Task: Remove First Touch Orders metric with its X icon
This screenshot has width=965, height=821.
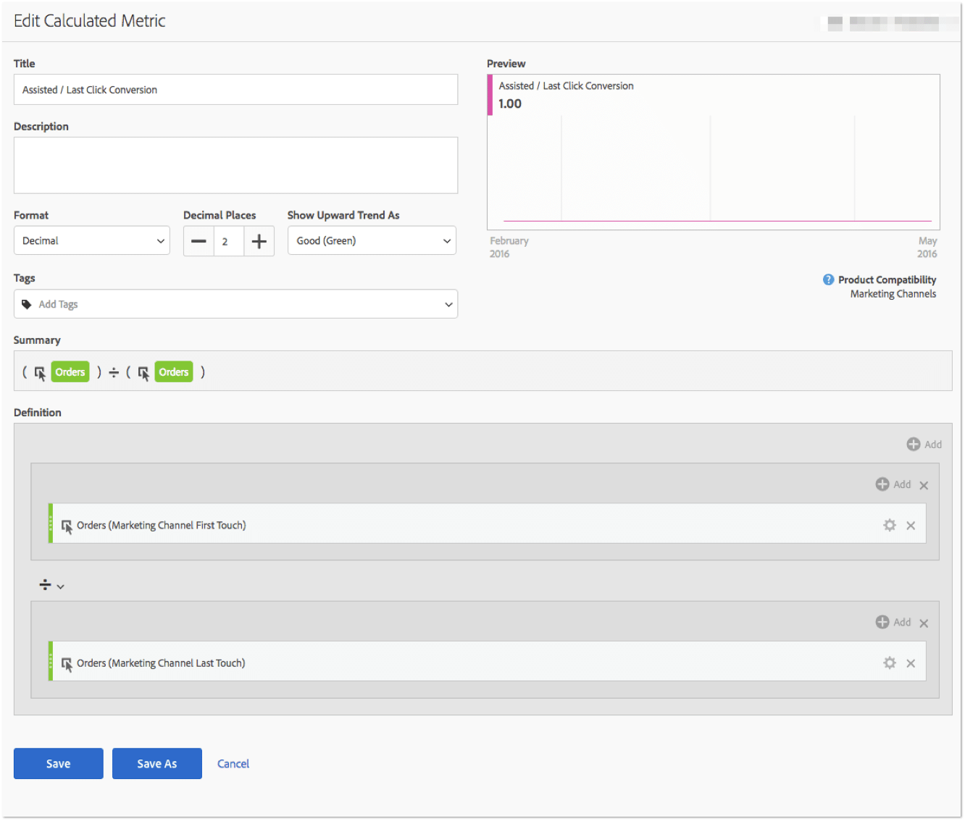Action: [x=911, y=525]
